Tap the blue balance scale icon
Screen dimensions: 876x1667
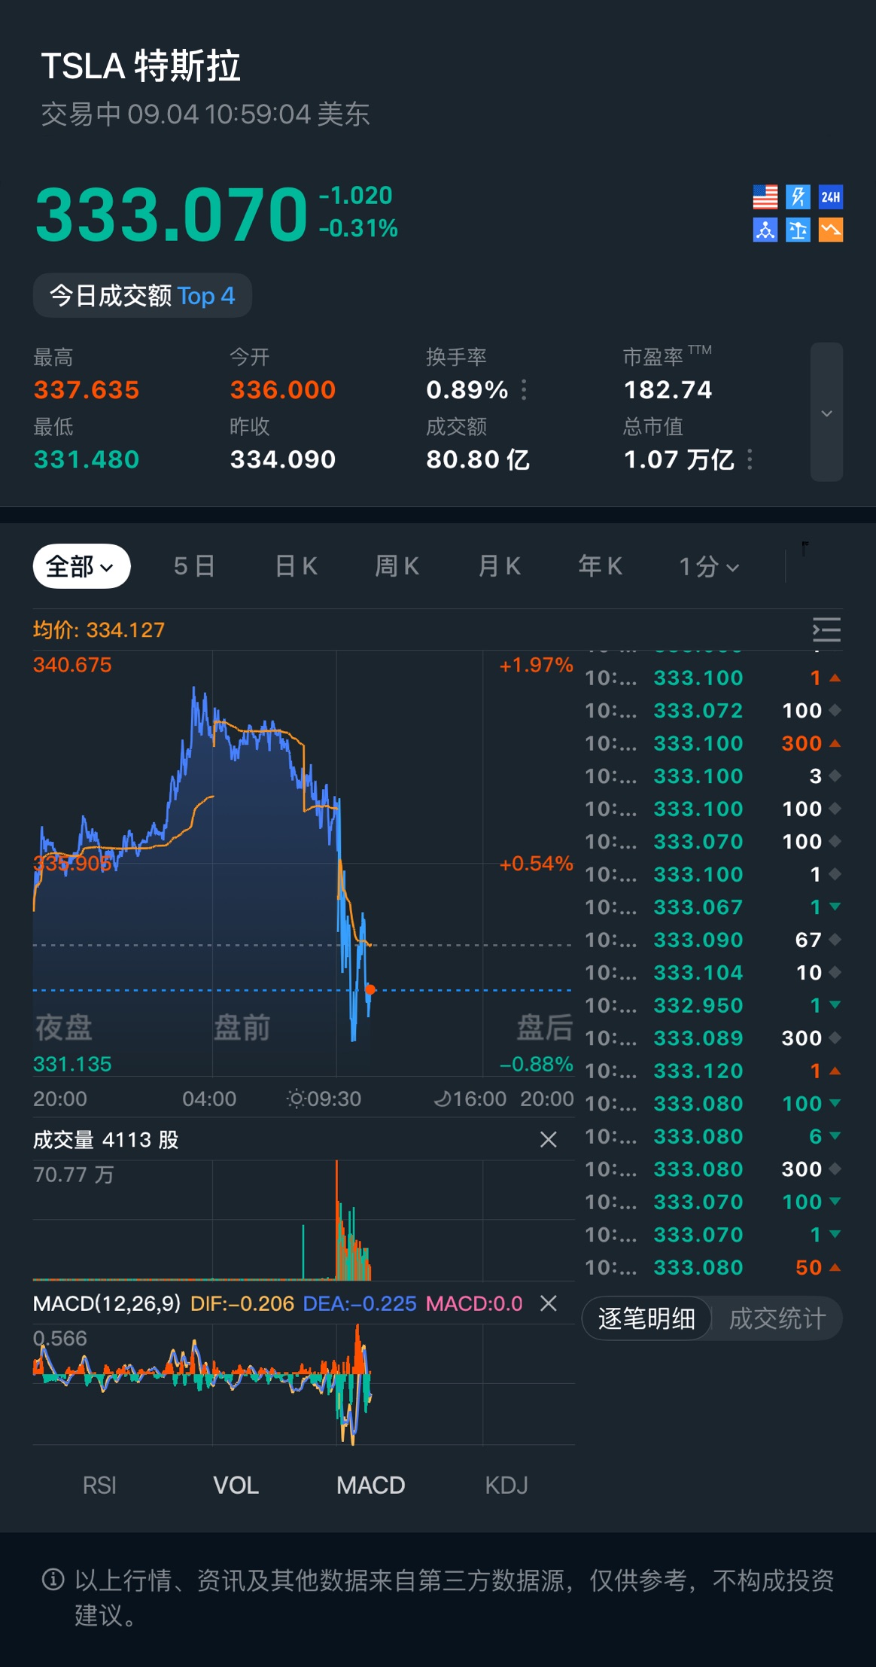798,230
